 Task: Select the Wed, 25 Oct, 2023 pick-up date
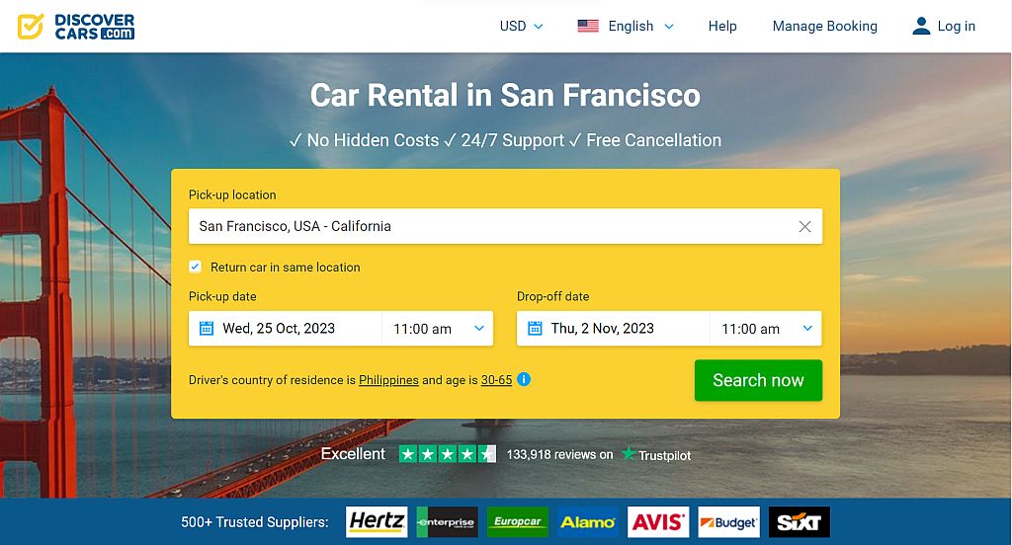click(x=279, y=329)
